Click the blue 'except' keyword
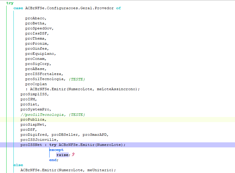Viewport: 235px width, 173px height. click(56, 150)
